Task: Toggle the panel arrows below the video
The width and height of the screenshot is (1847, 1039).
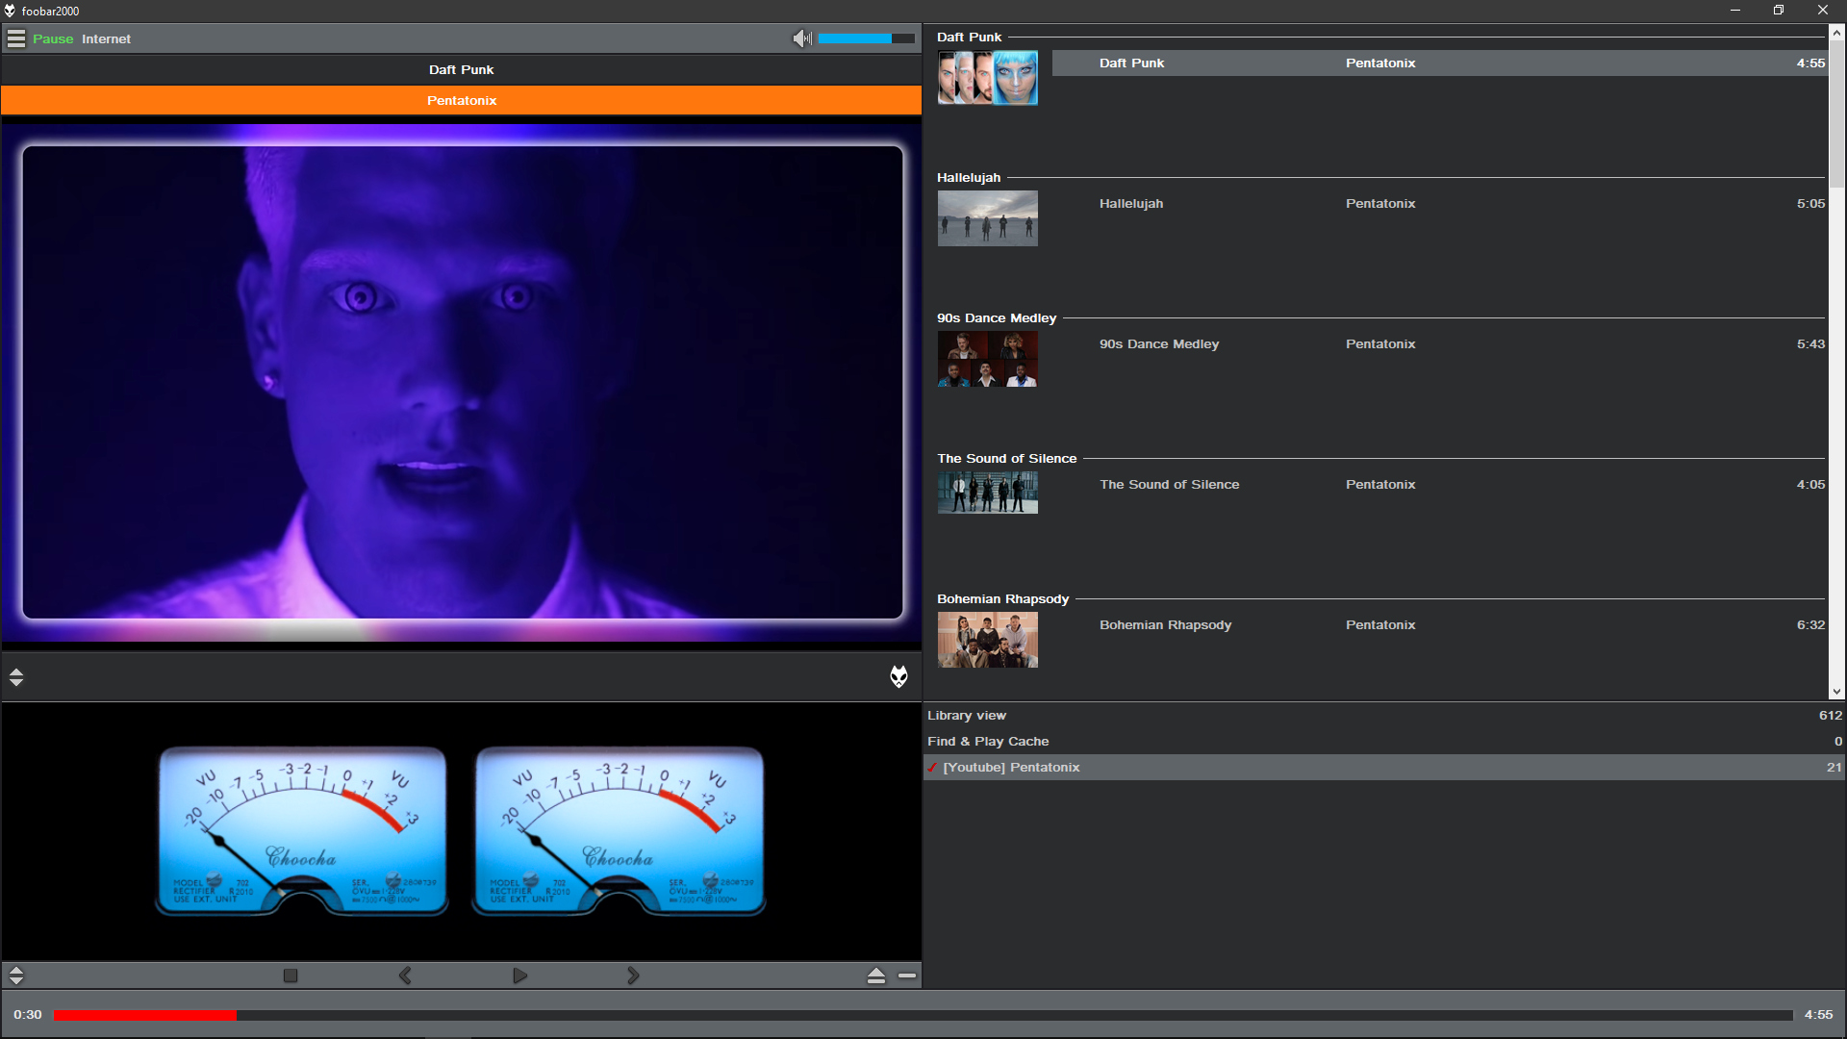Action: click(16, 676)
